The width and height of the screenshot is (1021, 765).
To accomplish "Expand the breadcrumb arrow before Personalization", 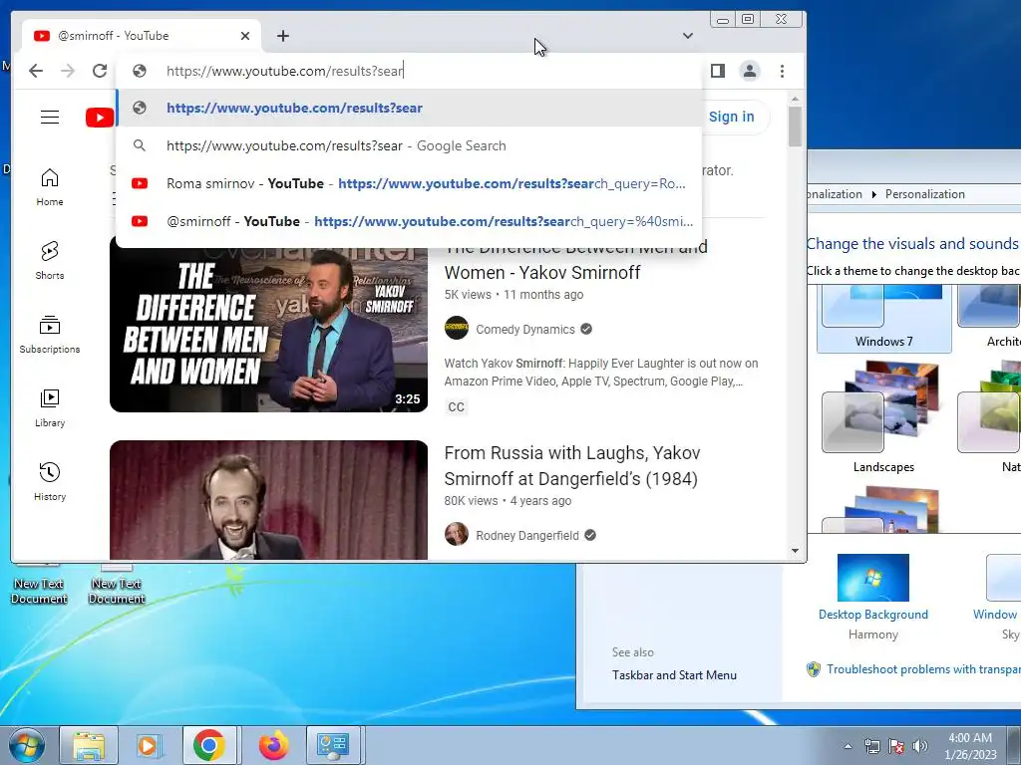I will click(873, 194).
